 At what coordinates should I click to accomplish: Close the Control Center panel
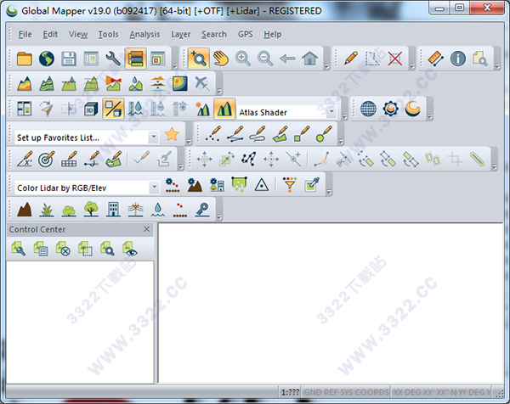[147, 229]
